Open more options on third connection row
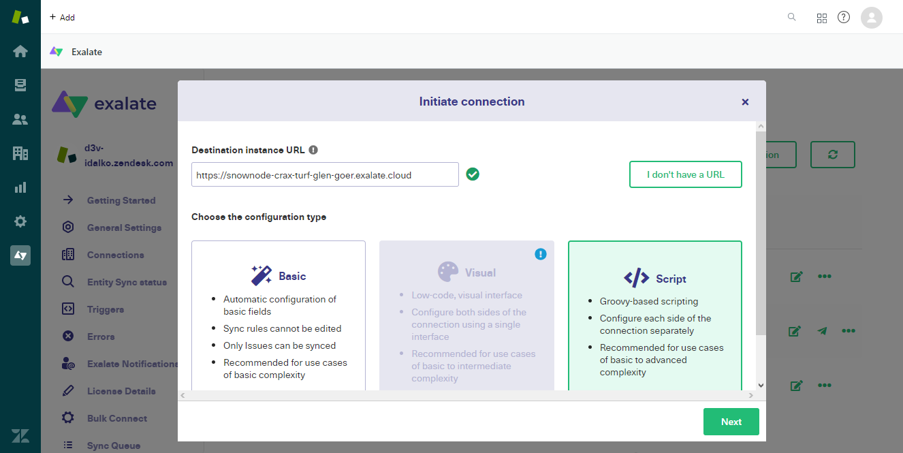The width and height of the screenshot is (903, 453). pos(825,386)
